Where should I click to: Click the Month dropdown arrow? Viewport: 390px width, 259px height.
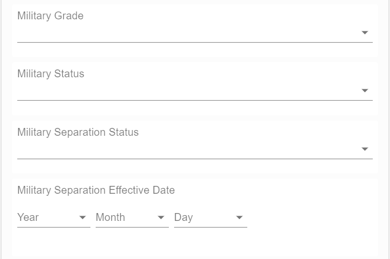click(x=161, y=218)
